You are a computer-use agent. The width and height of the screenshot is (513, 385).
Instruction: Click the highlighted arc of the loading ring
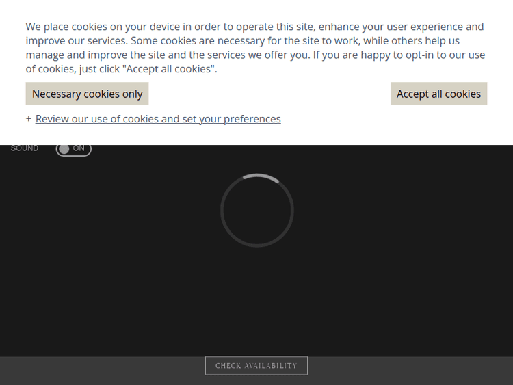click(261, 176)
